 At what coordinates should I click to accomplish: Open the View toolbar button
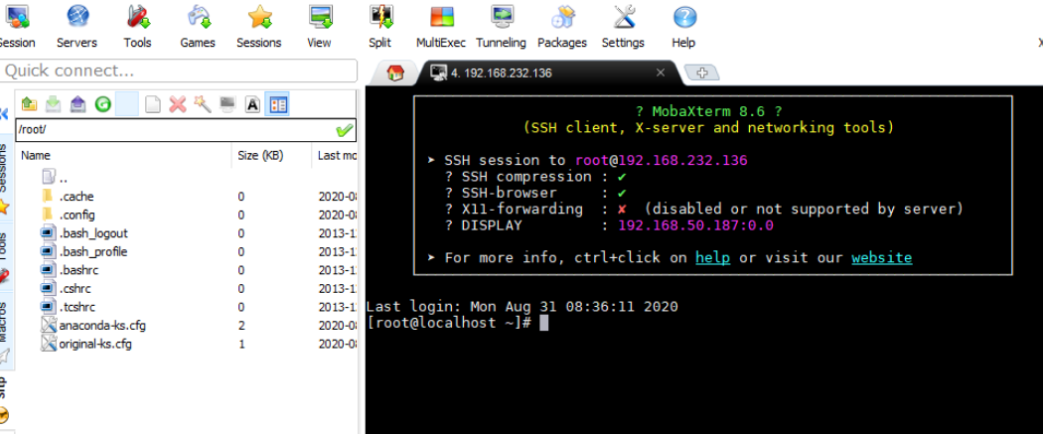pos(319,27)
